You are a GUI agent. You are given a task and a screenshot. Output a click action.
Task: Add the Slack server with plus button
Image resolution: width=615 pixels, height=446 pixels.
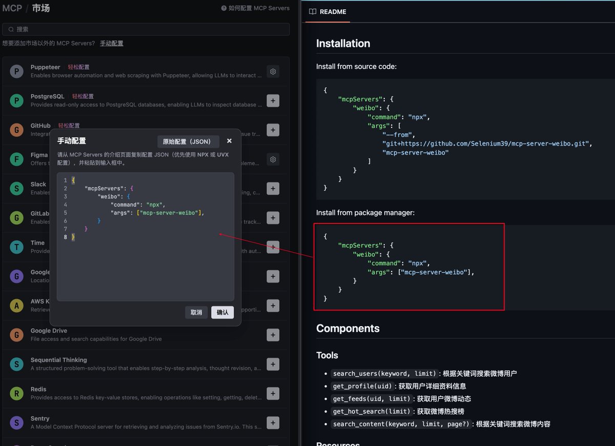(273, 189)
